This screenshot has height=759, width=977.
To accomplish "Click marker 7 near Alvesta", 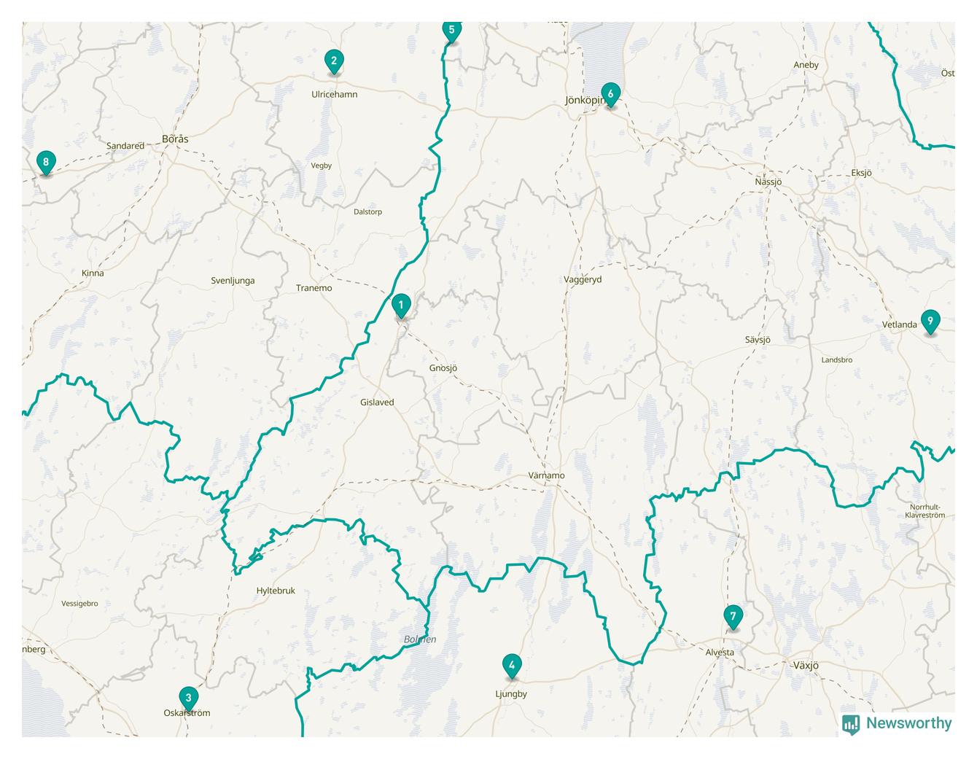I will pyautogui.click(x=733, y=617).
